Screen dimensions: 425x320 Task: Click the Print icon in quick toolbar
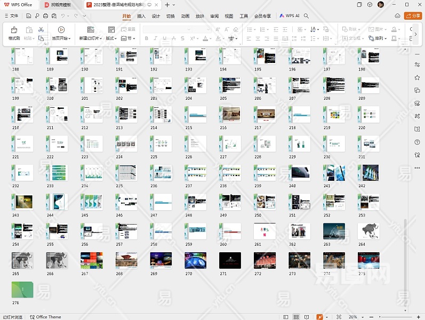(46, 16)
